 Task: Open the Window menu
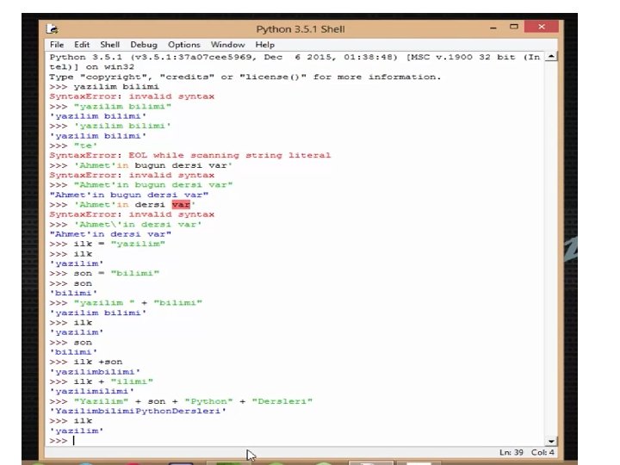pos(227,45)
